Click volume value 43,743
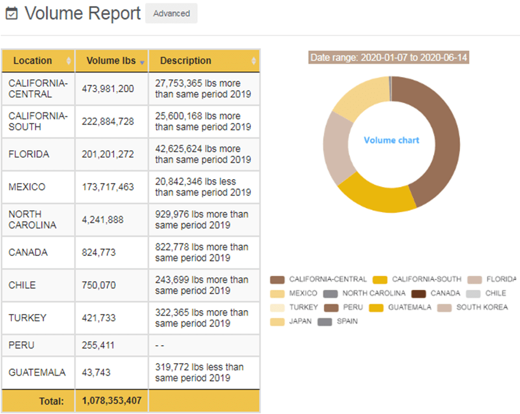 (x=96, y=373)
